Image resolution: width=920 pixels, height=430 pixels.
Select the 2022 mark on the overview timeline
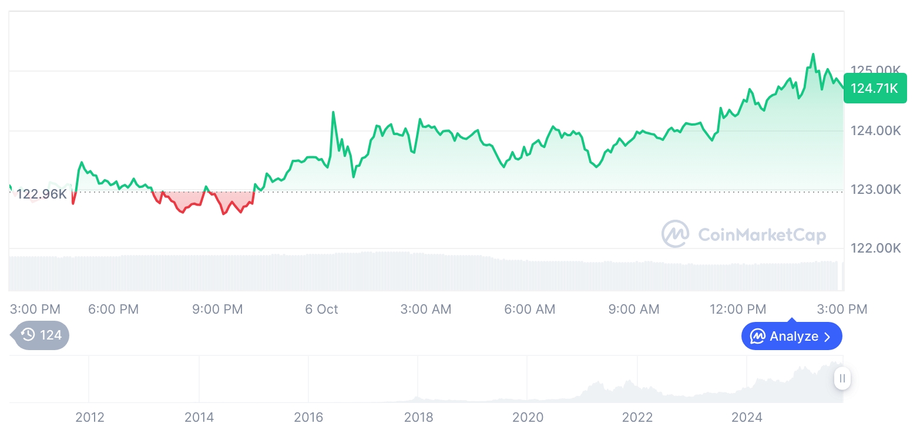pos(637,418)
